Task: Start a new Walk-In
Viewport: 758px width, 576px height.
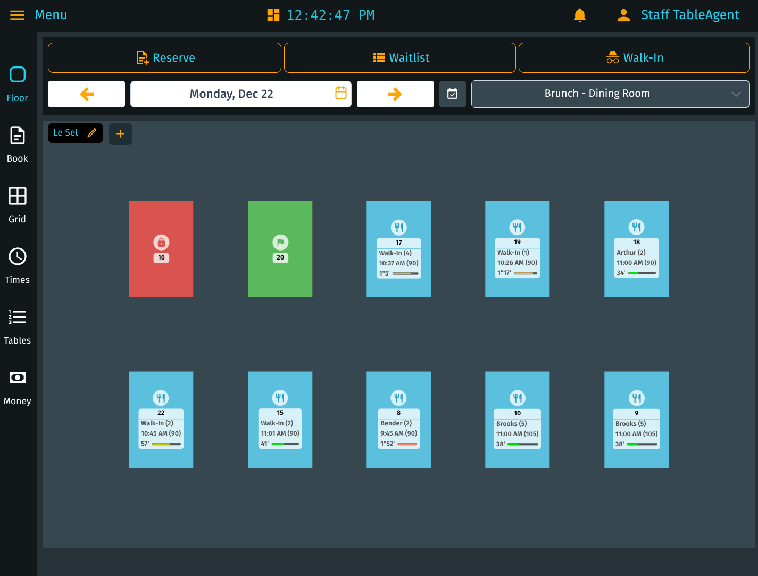Action: pyautogui.click(x=634, y=58)
